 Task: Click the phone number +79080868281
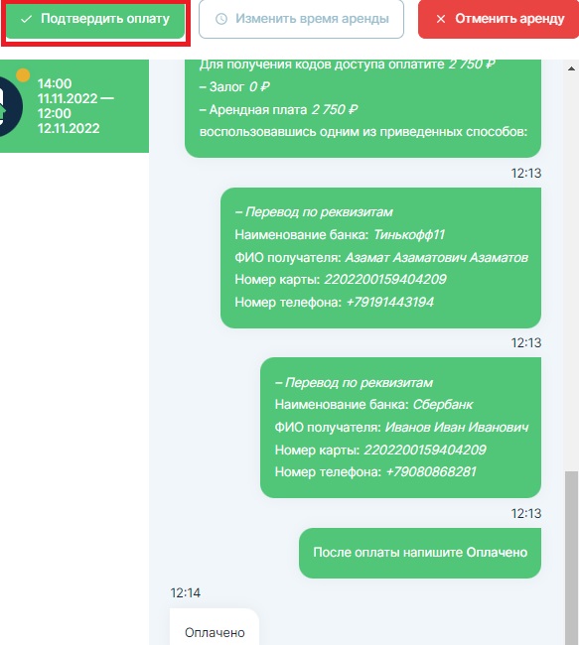[431, 471]
